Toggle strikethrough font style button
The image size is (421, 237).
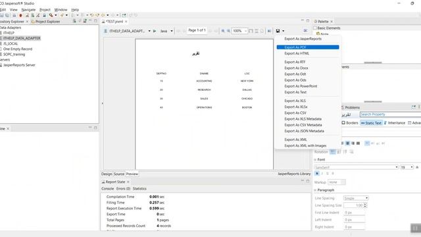pyautogui.click(x=333, y=174)
